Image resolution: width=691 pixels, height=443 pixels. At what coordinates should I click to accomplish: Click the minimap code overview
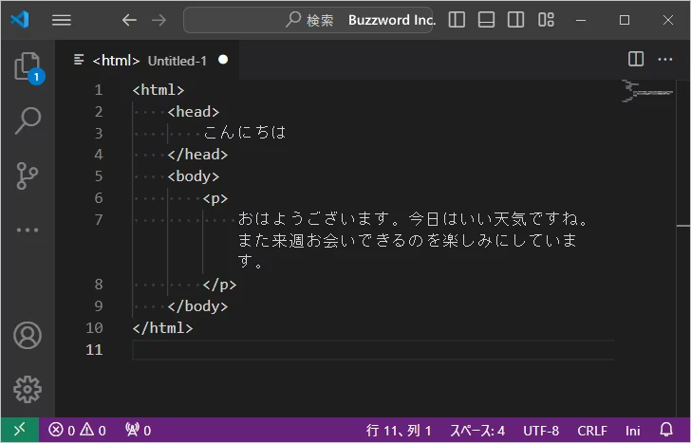pos(647,91)
